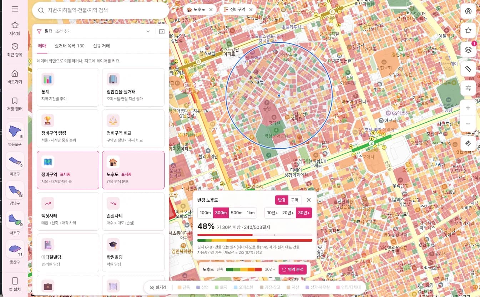This screenshot has height=297, width=480.
Task: Center the map on my location
Action: pyautogui.click(x=468, y=143)
